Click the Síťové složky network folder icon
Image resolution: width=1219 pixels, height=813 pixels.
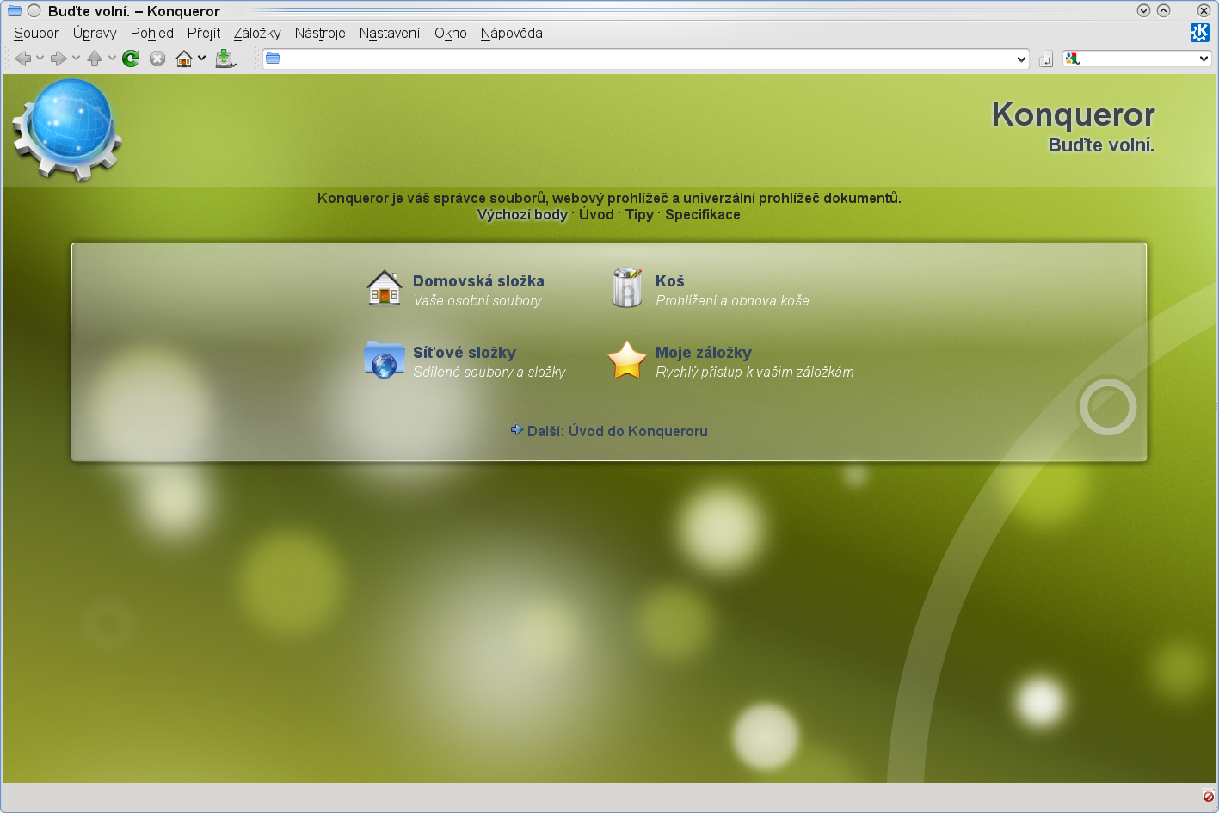point(385,360)
